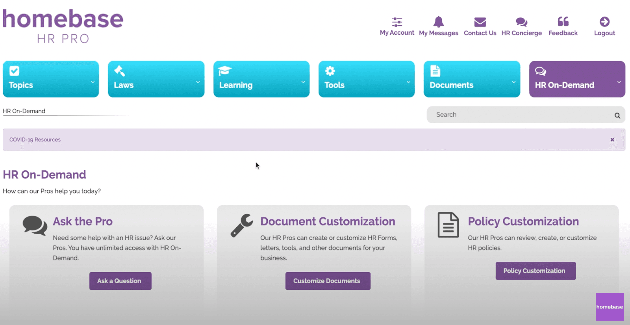Click the HR On-Demand breadcrumb
This screenshot has width=630, height=325.
click(x=24, y=111)
